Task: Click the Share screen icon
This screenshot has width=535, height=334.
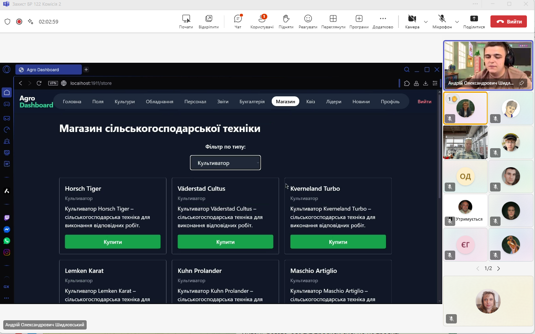Action: 474,21
